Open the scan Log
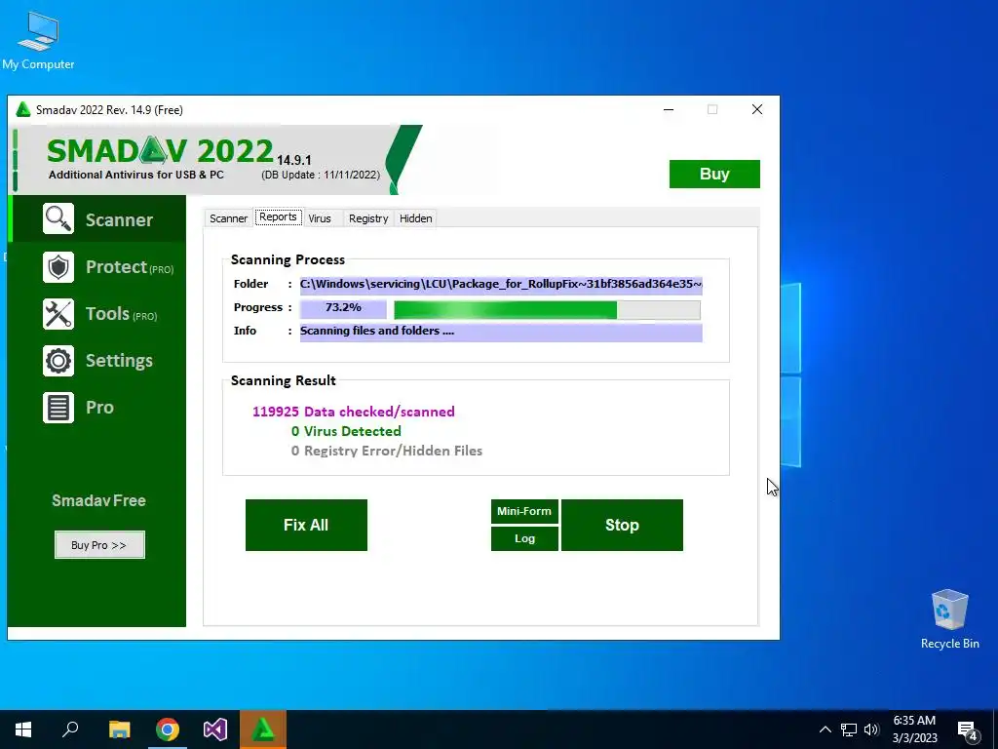Image resolution: width=998 pixels, height=749 pixels. [524, 538]
